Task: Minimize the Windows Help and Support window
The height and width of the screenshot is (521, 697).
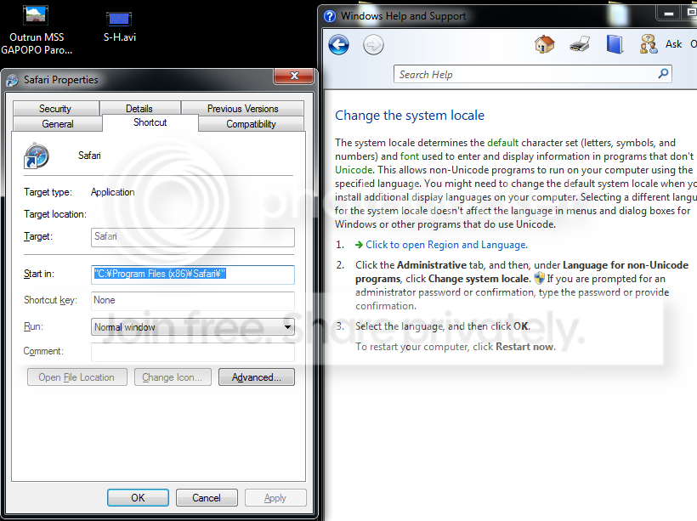Action: pos(668,14)
